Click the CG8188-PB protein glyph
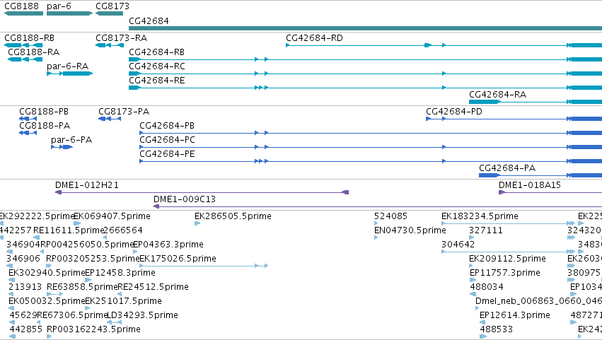Screen dimensions: 602x340 coord(28,119)
